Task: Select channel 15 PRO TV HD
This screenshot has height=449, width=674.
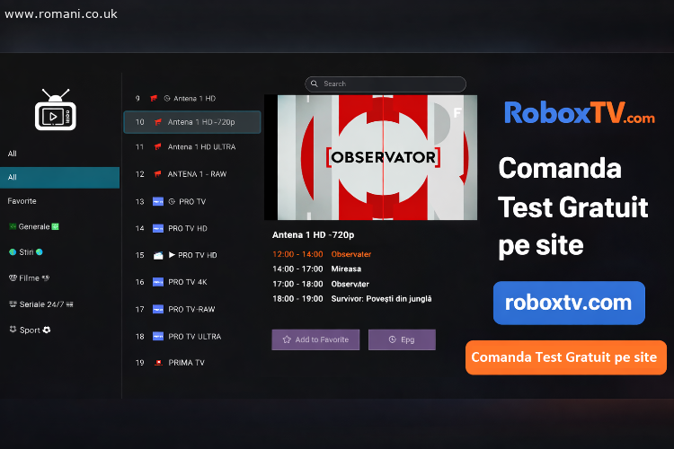Action: (x=191, y=255)
